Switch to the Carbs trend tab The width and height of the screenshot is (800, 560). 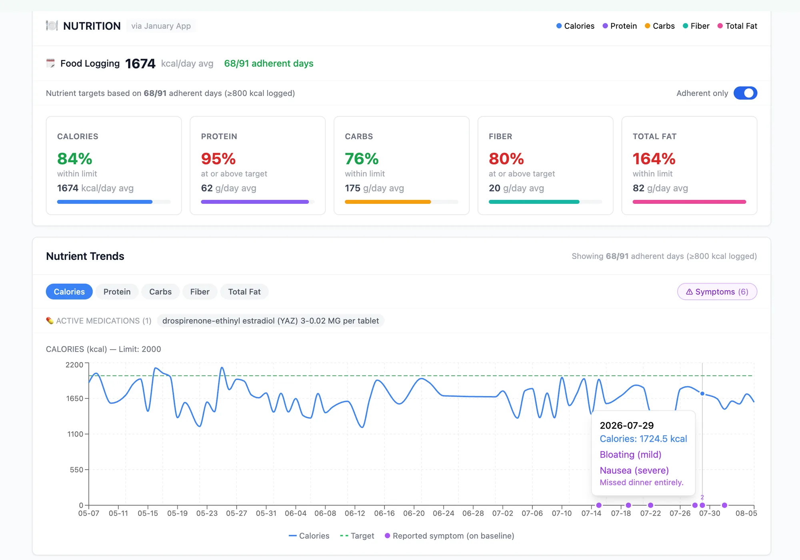click(x=160, y=292)
